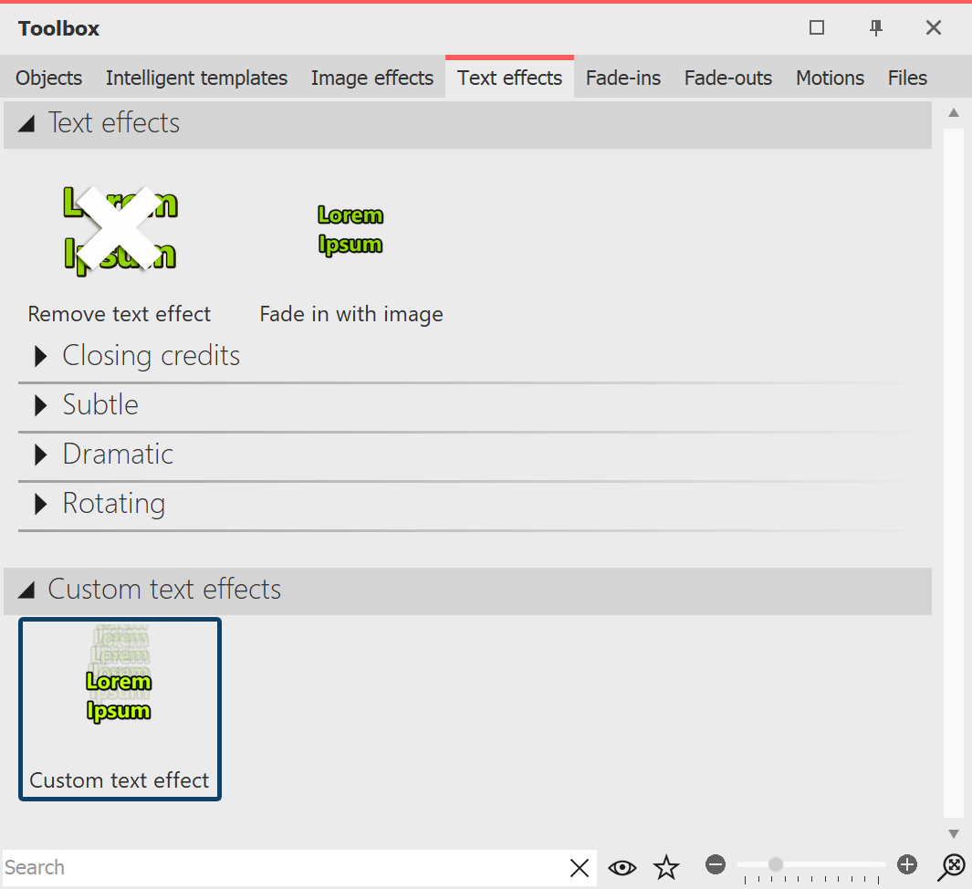Apply the Remove text effect
The height and width of the screenshot is (889, 972).
120,228
